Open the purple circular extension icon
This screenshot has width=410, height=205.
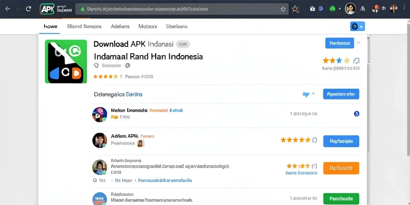pyautogui.click(x=321, y=9)
